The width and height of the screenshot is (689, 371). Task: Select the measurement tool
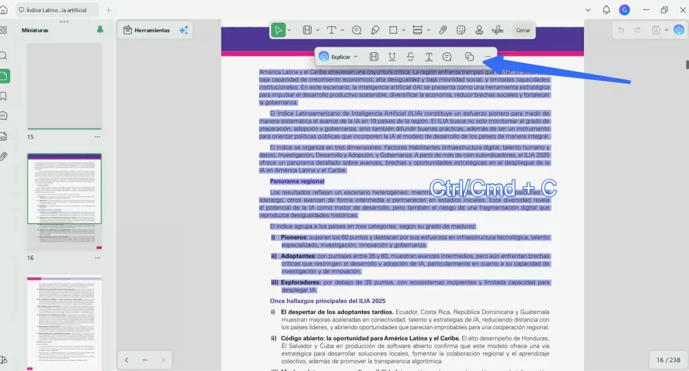[x=417, y=30]
